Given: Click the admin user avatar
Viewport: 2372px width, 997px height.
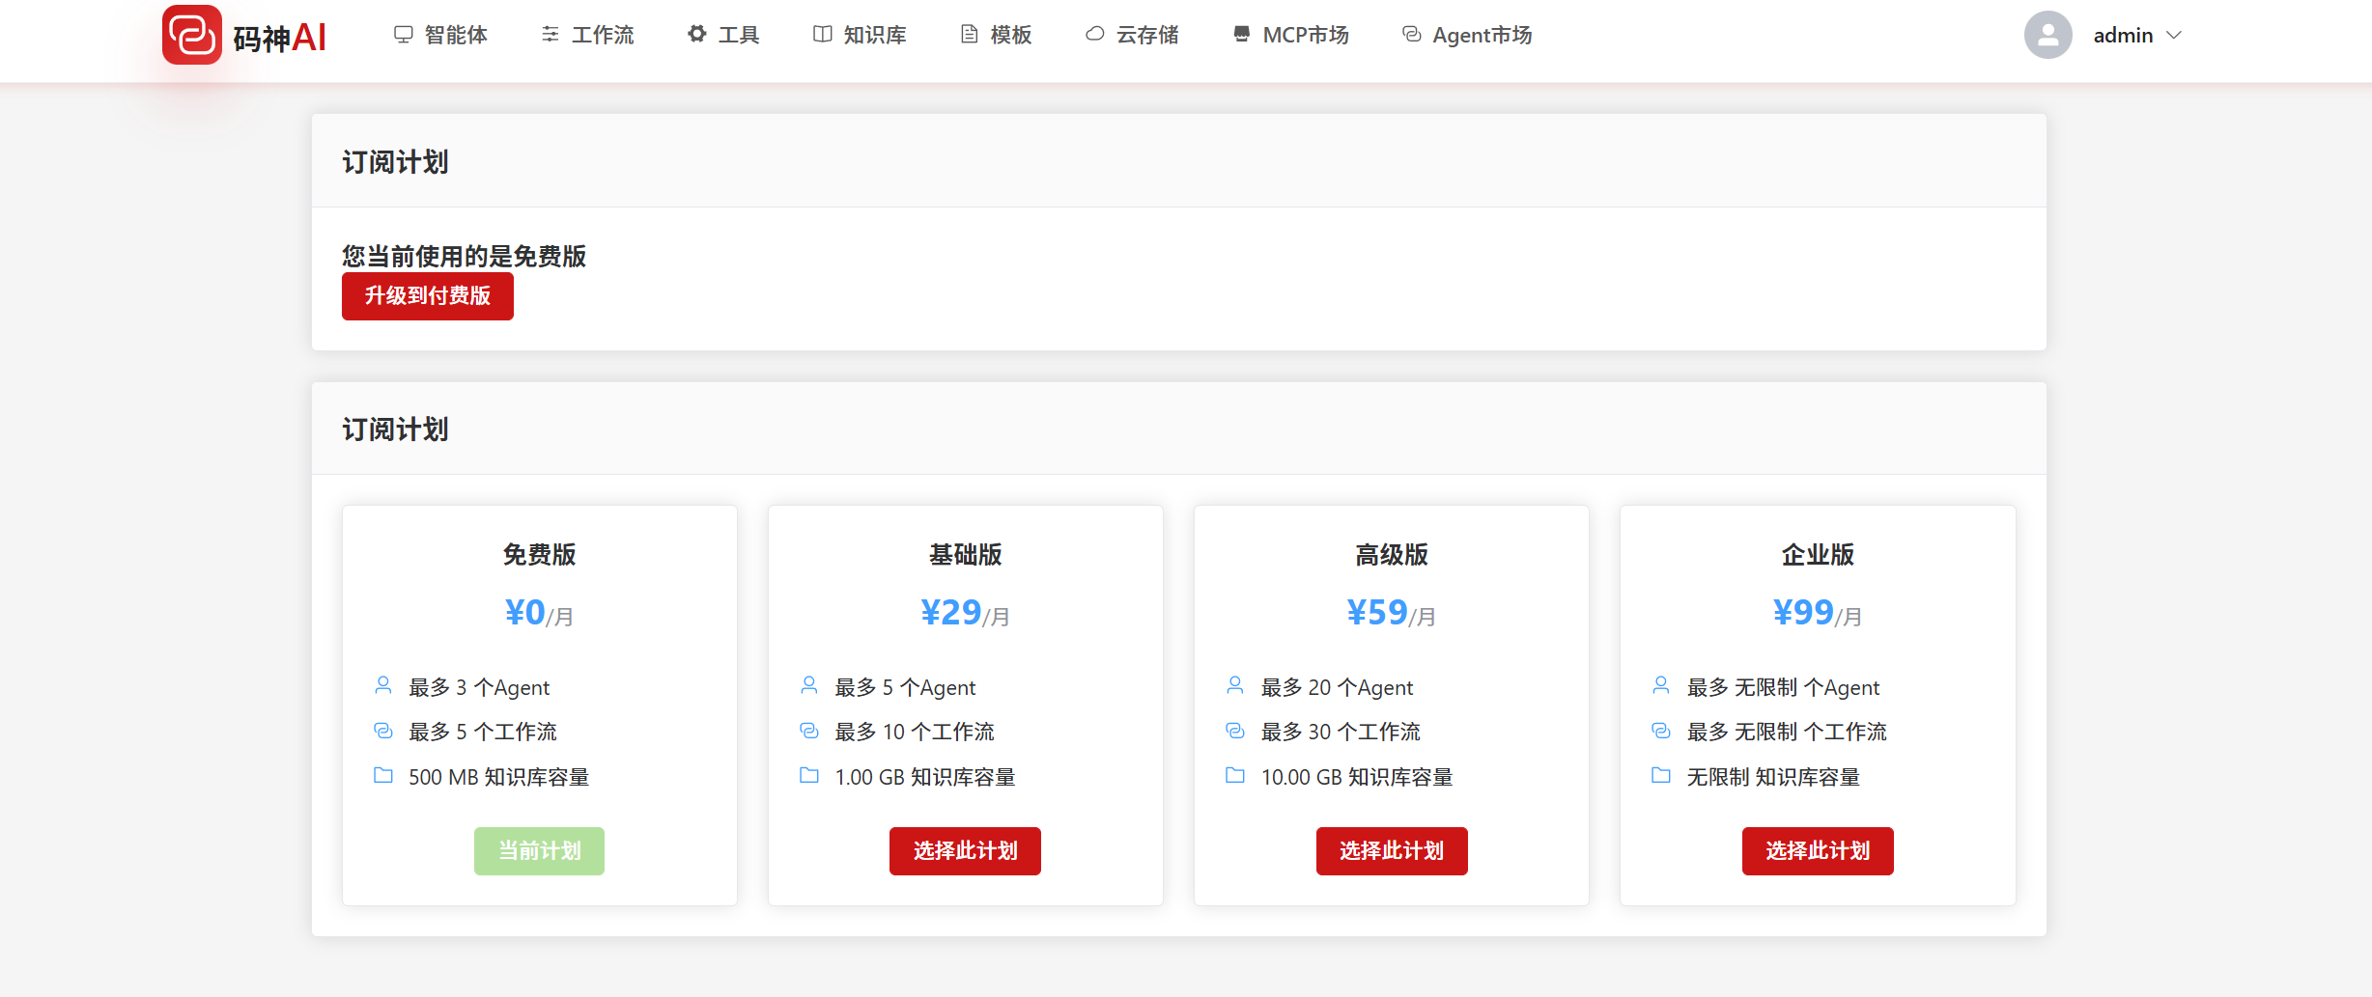Looking at the screenshot, I should pos(2047,36).
